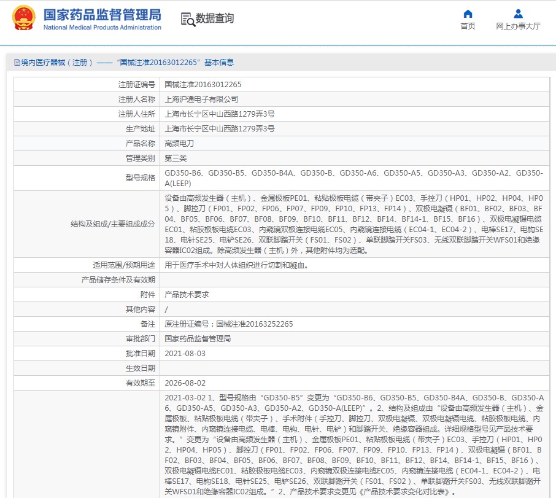Click product name 高频电刀
The width and height of the screenshot is (556, 498).
tap(179, 144)
